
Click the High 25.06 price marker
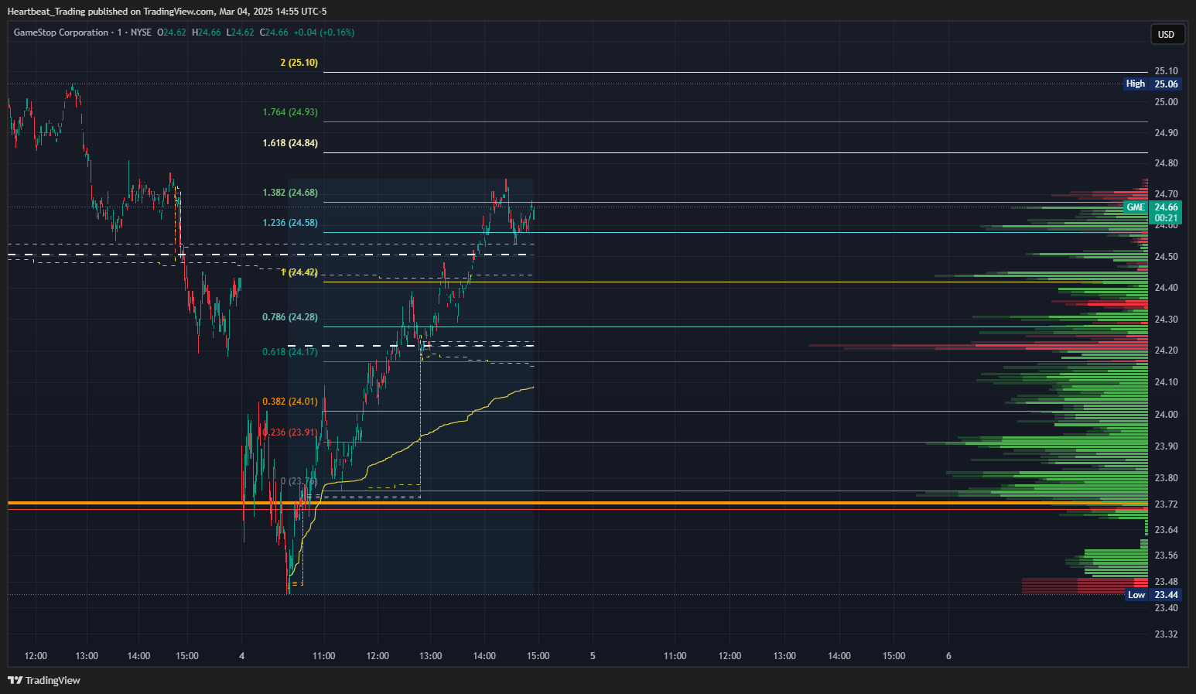pyautogui.click(x=1152, y=84)
